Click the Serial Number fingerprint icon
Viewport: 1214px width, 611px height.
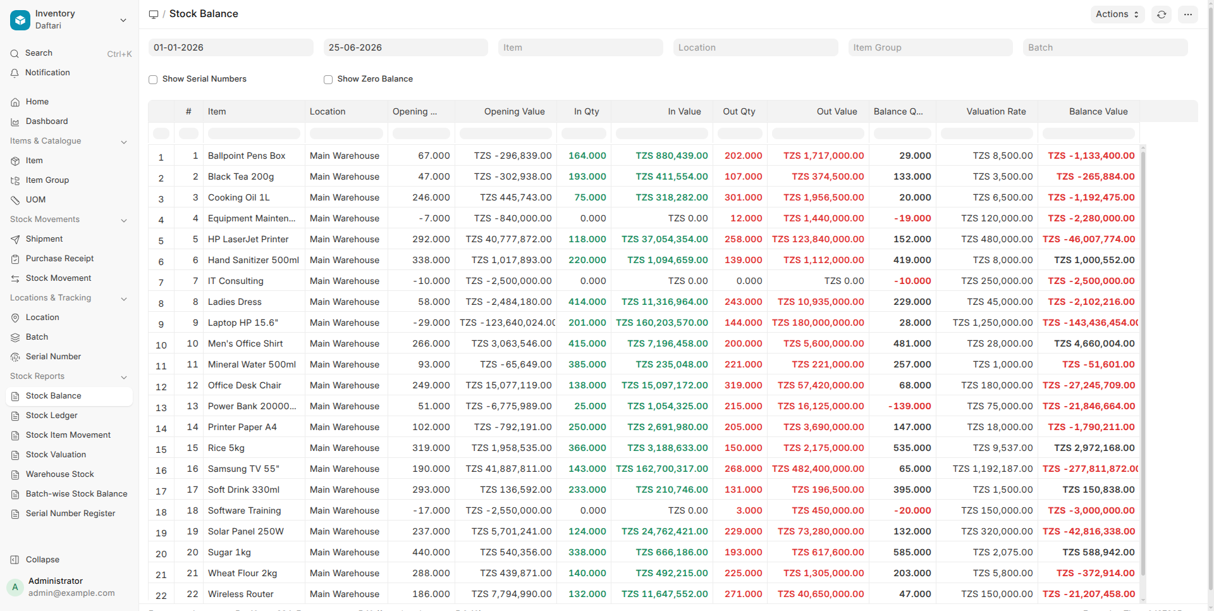pos(15,357)
